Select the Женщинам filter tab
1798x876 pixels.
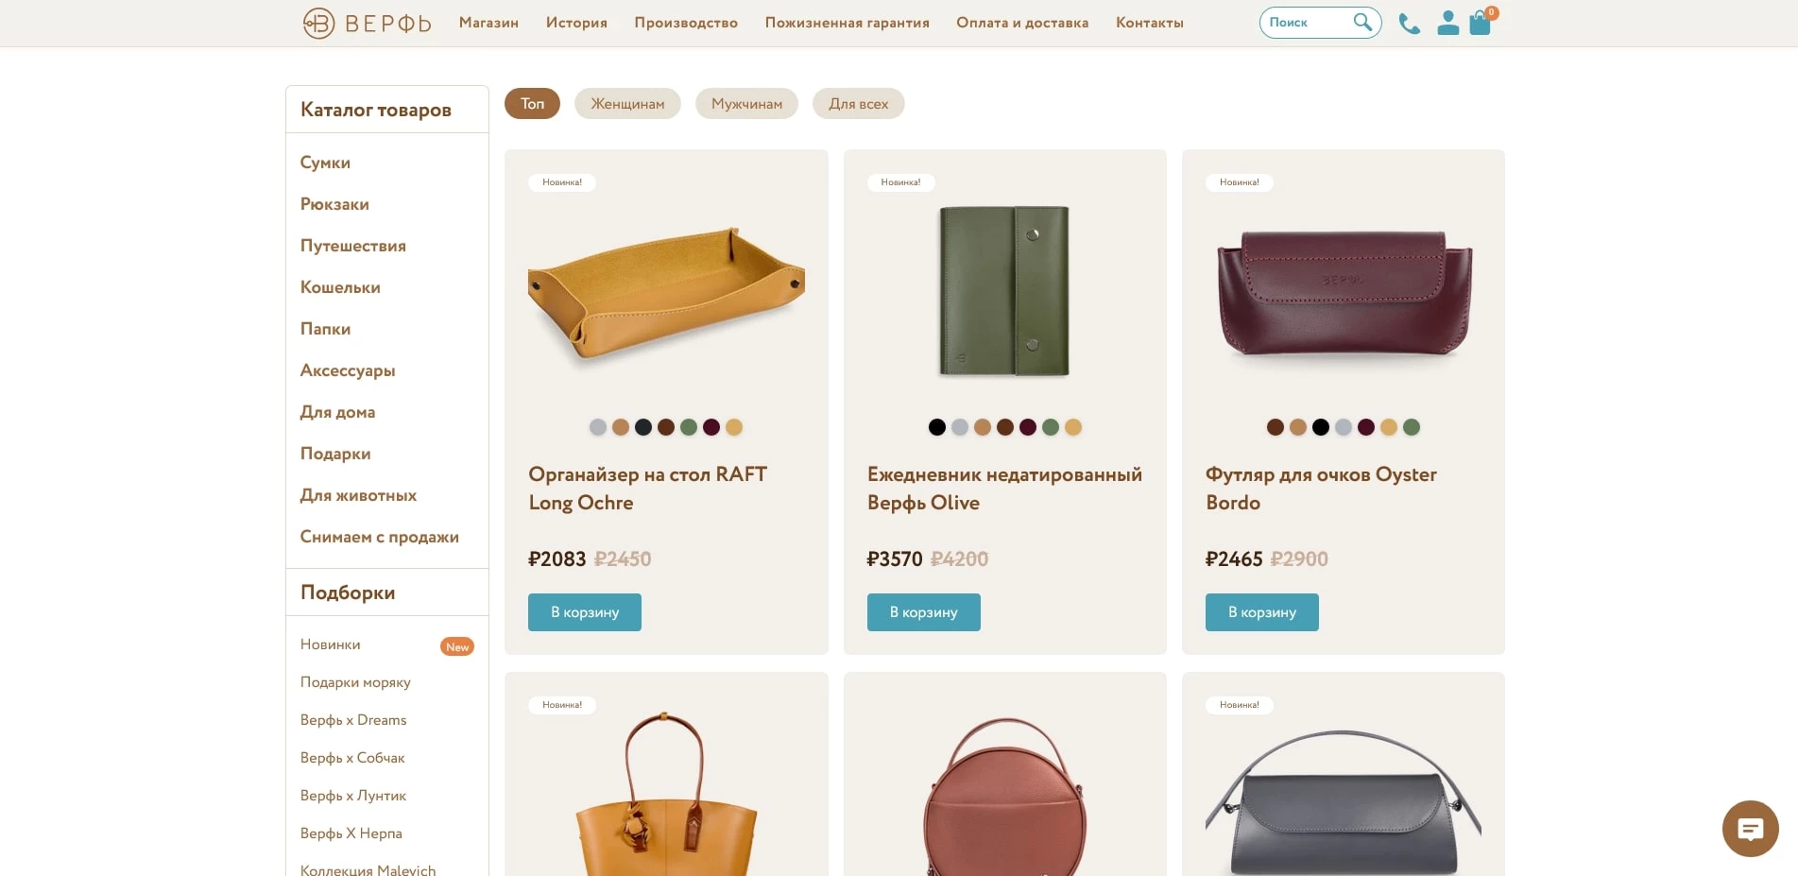[627, 104]
